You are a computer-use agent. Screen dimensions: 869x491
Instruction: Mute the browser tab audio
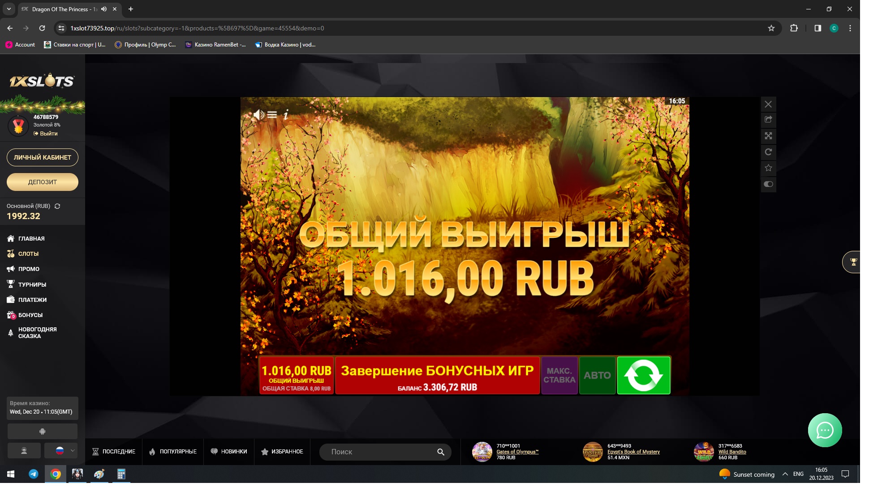point(104,9)
